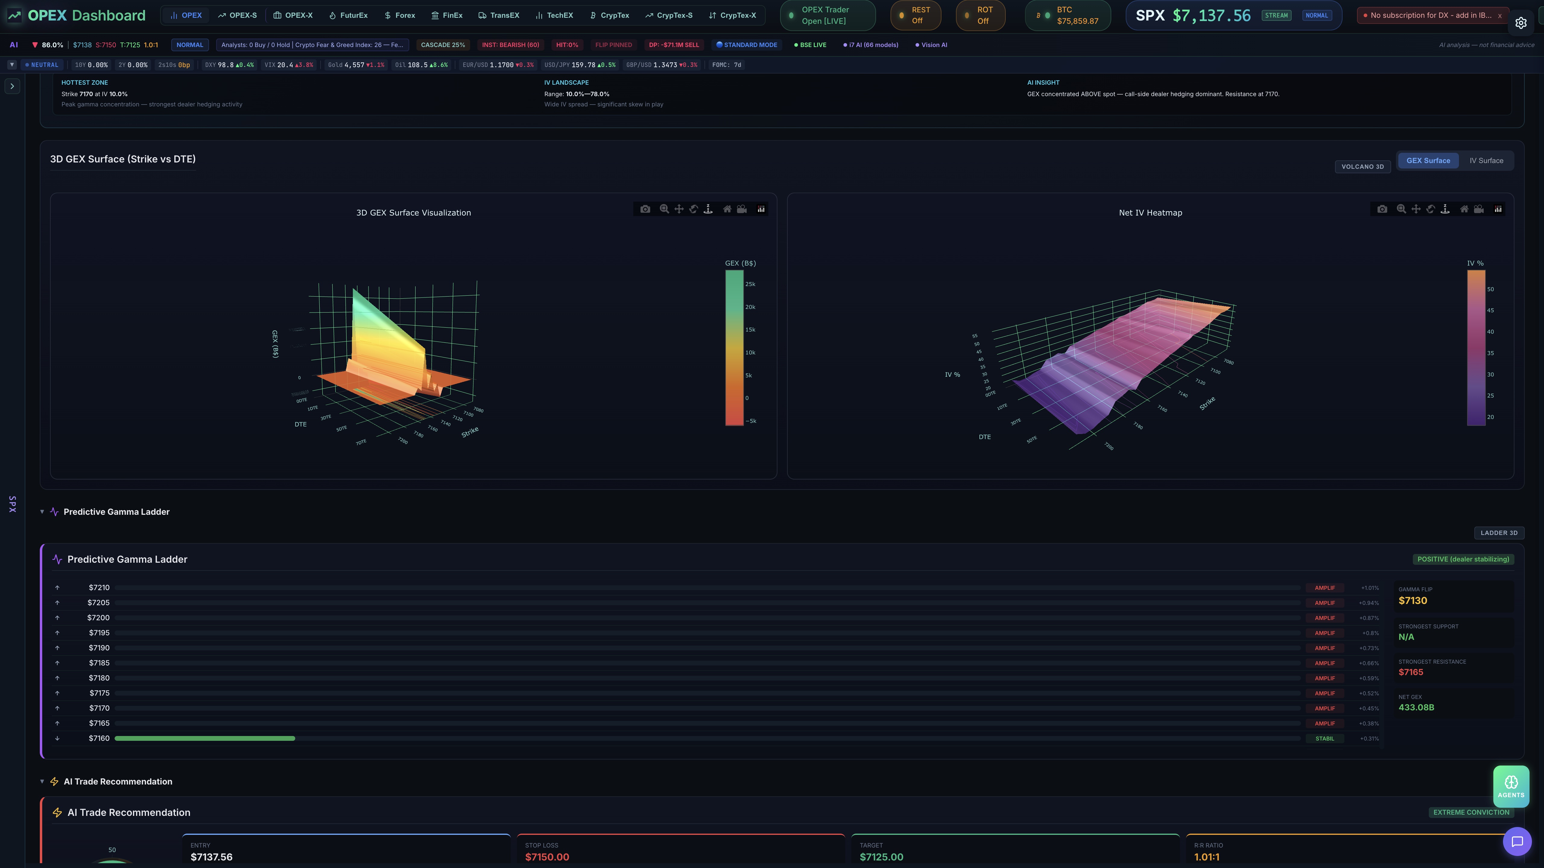Expand the left sidebar chevron

pyautogui.click(x=13, y=86)
